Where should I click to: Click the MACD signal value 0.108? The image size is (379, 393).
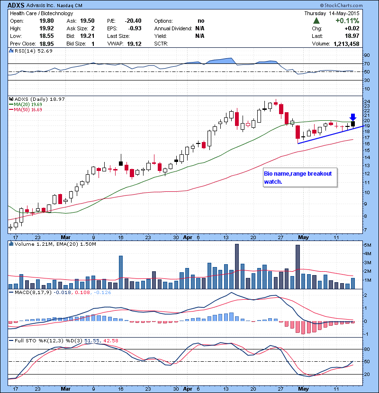pos(83,292)
